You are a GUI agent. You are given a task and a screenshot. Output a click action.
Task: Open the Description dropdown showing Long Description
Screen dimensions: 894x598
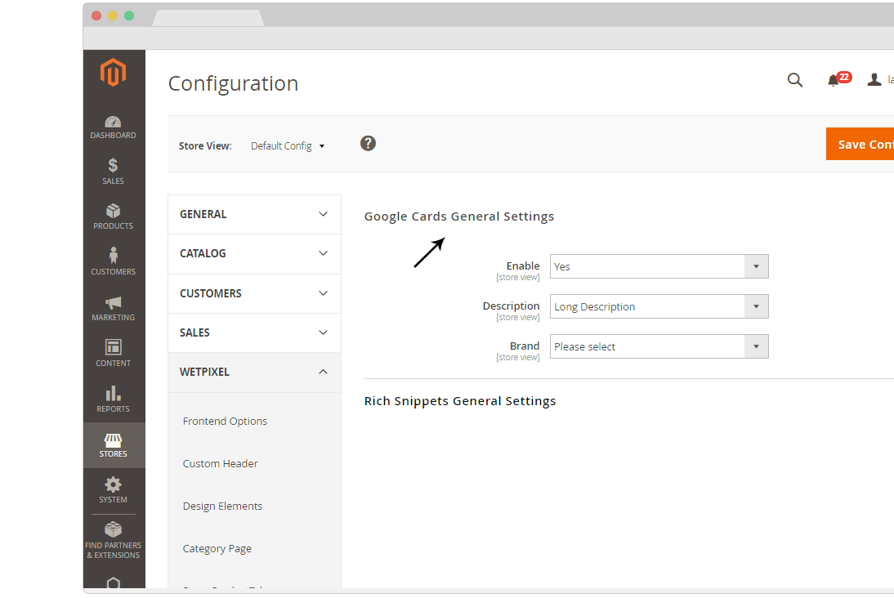click(659, 306)
